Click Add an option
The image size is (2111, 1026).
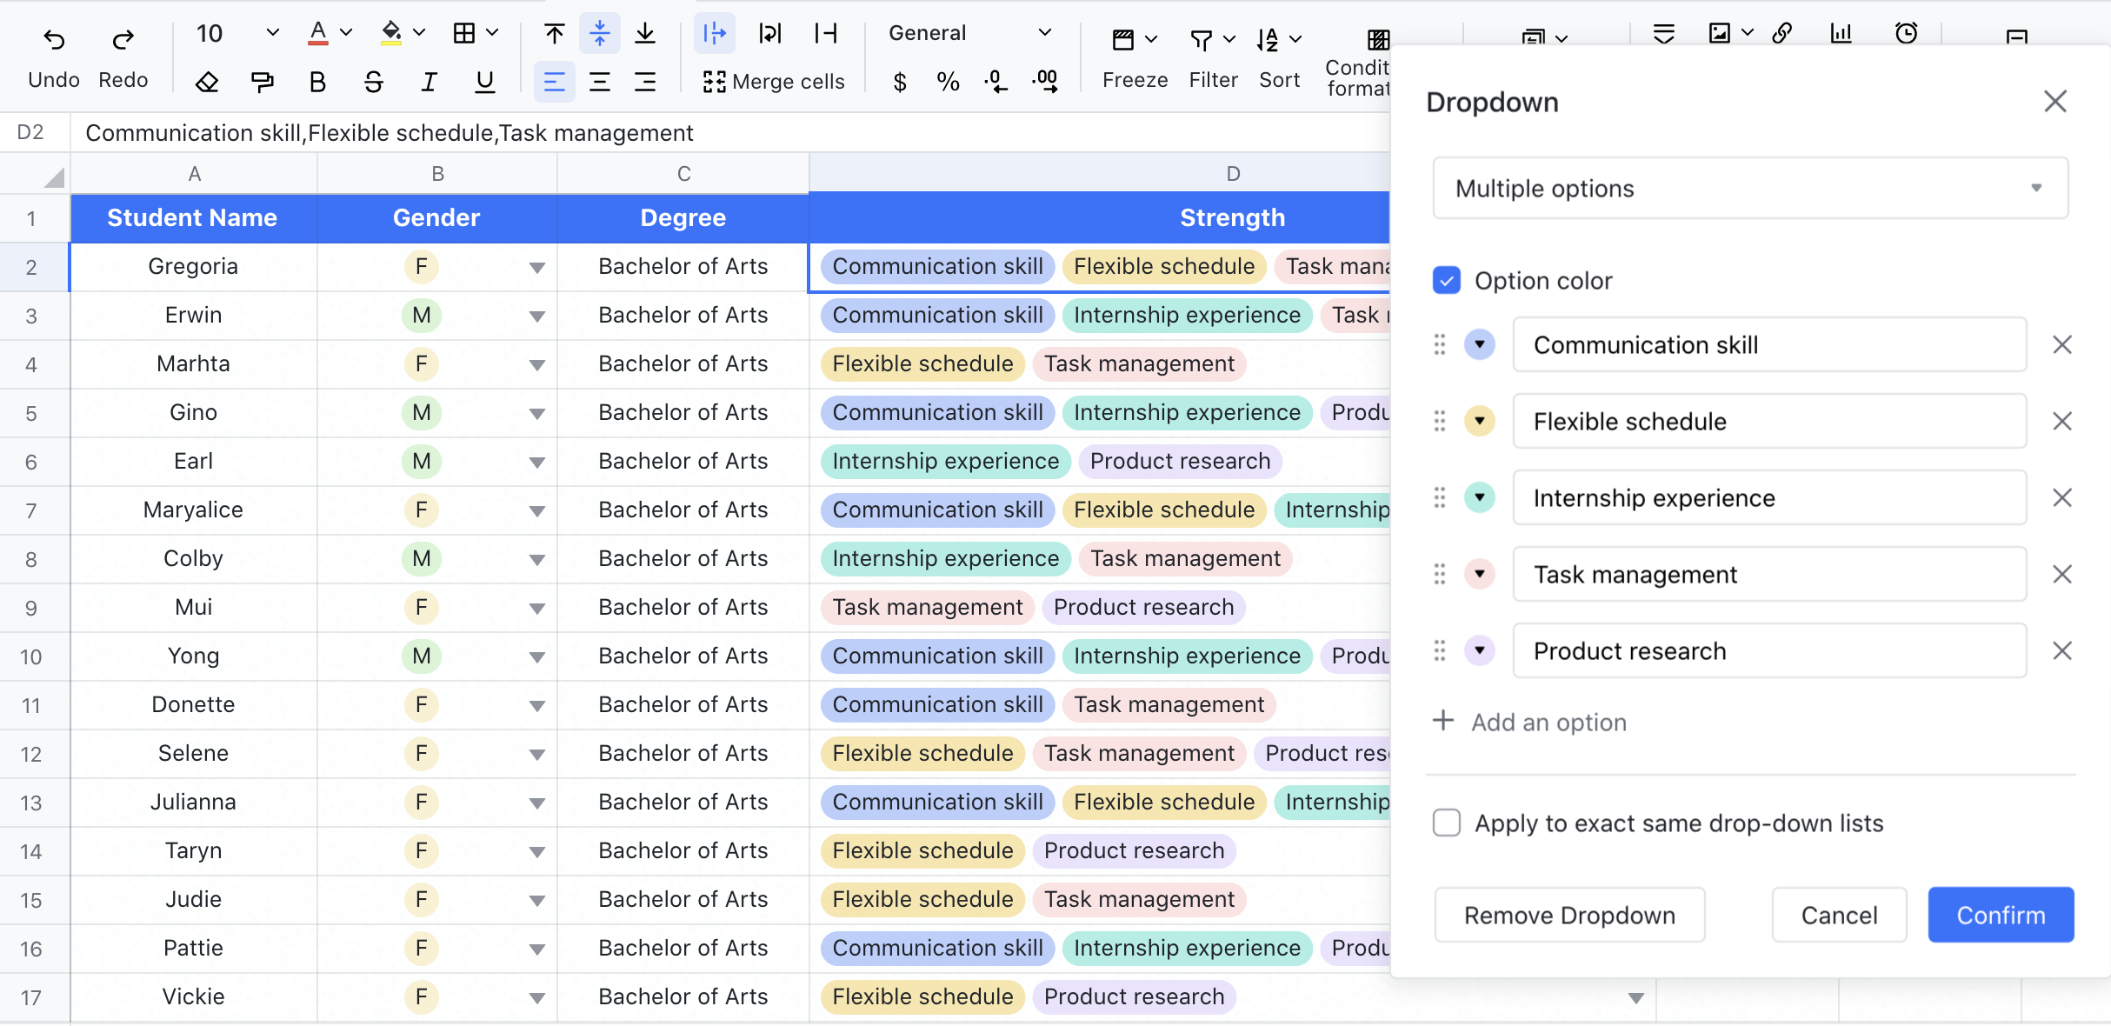(1530, 722)
